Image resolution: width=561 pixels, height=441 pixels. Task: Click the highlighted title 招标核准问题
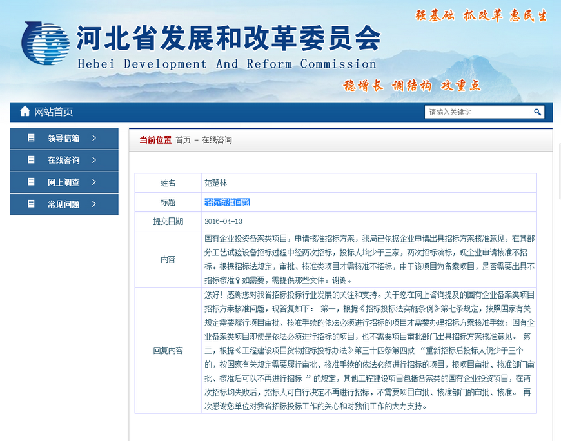point(227,202)
